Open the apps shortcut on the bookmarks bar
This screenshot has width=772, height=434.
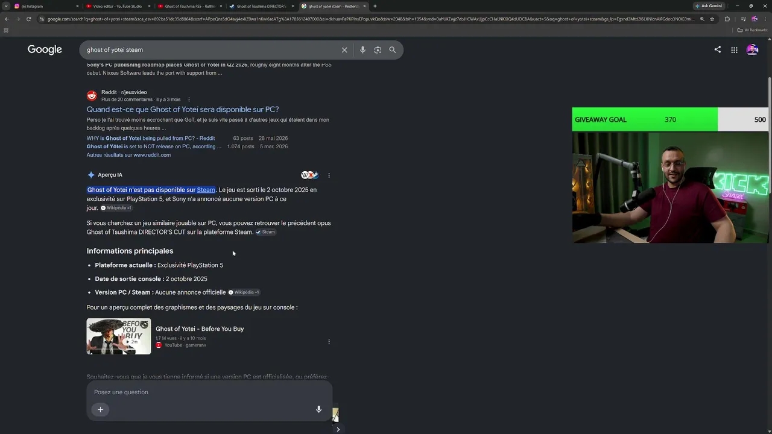[6, 30]
